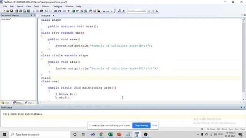Screen dimensions: 246x138
Task: Open document tab list dropdown arrow
Action: click(242, 15)
